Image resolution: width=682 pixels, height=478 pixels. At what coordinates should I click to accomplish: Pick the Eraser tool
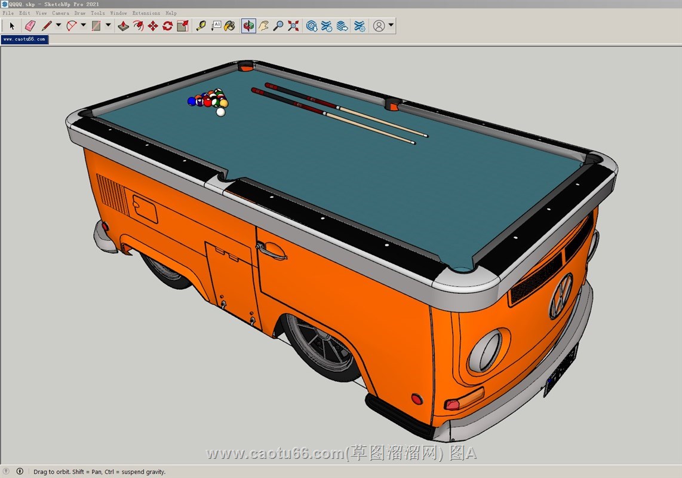30,26
